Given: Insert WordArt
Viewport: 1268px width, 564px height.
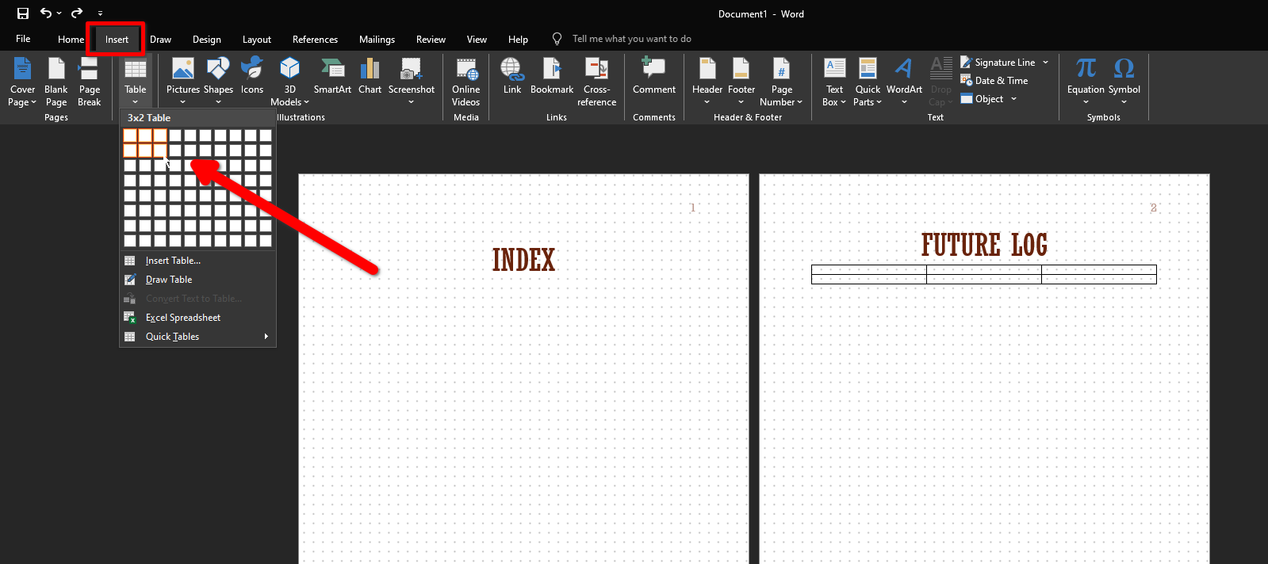Looking at the screenshot, I should (904, 82).
